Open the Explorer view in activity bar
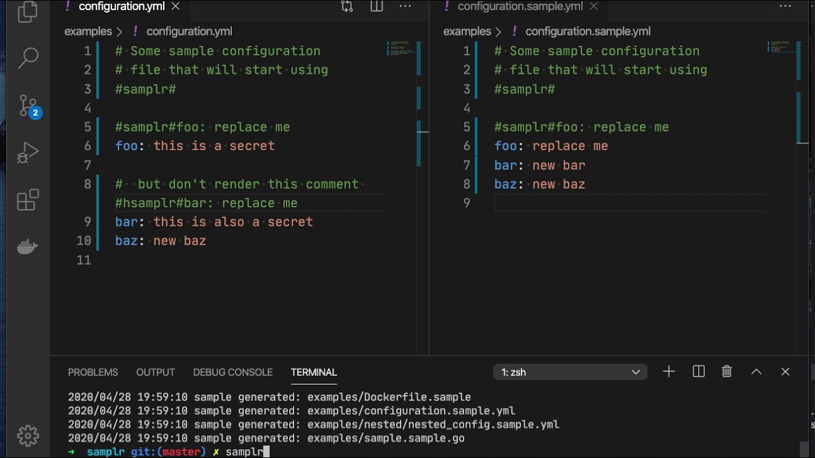 click(27, 11)
